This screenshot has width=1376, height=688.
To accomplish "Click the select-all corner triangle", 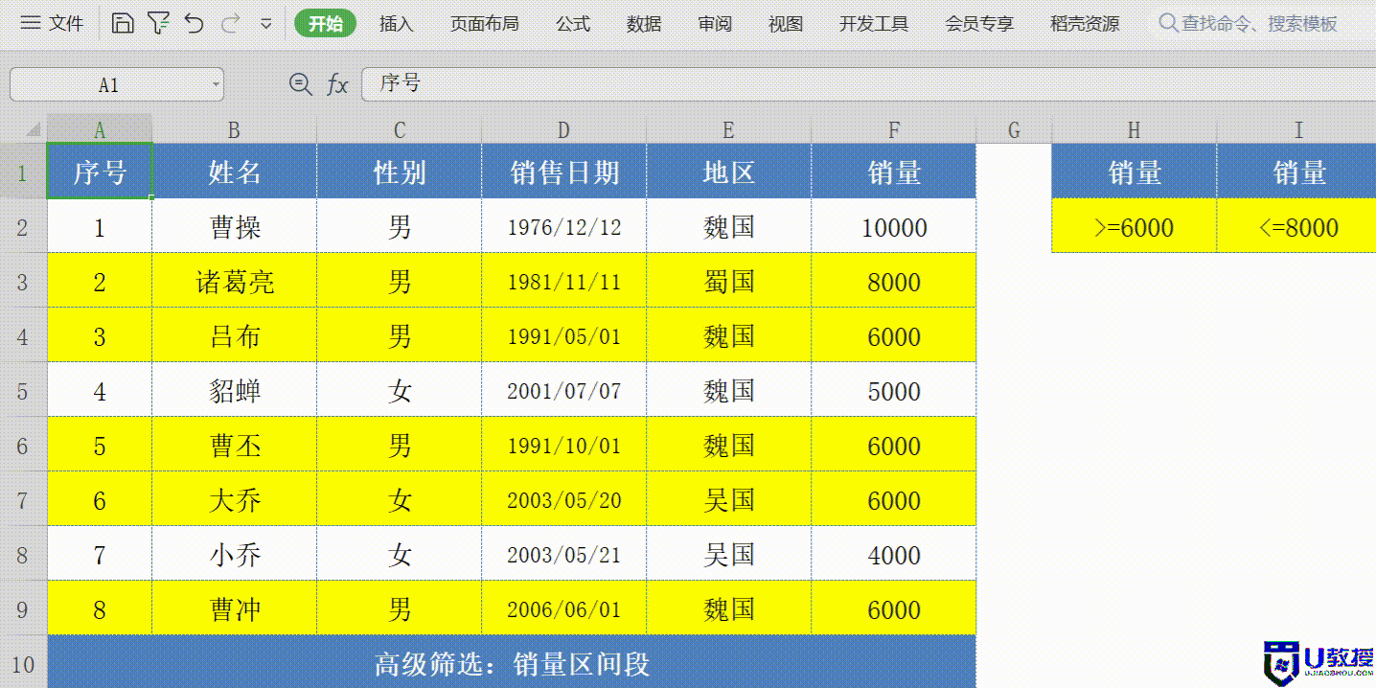I will pyautogui.click(x=34, y=129).
